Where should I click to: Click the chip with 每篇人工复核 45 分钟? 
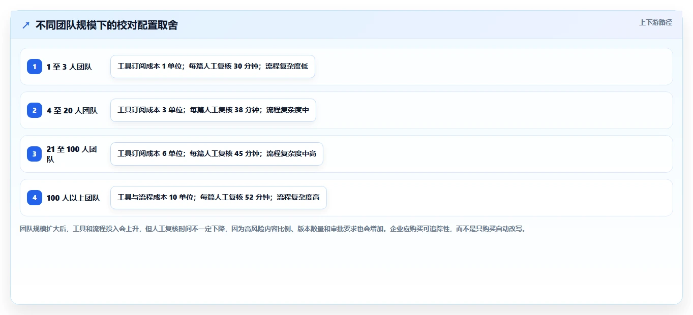click(x=217, y=154)
